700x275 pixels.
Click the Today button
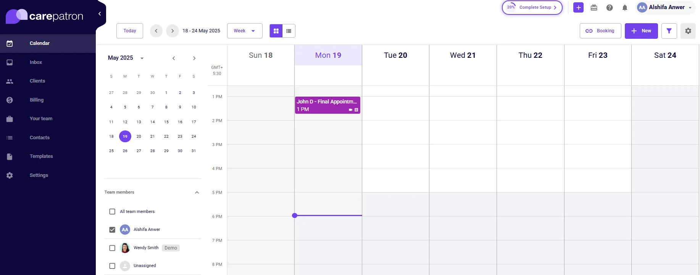coord(130,31)
